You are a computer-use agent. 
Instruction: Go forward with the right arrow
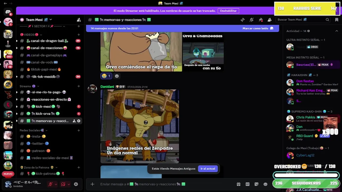tap(11, 3)
